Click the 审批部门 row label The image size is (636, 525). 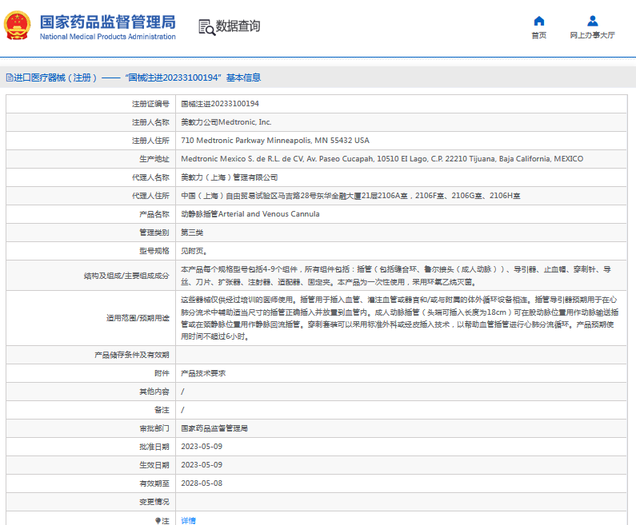coord(154,428)
